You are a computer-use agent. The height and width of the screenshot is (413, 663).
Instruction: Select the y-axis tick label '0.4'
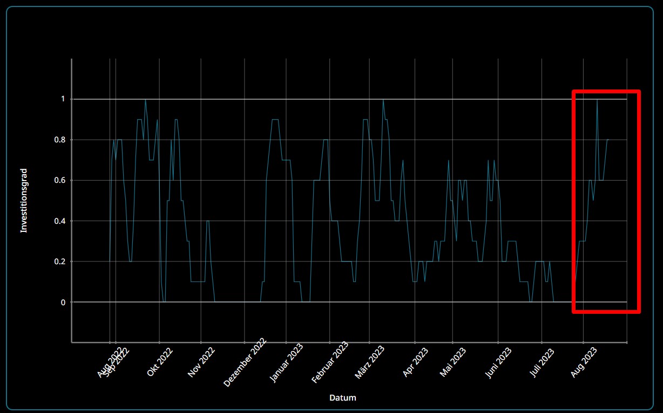click(60, 221)
